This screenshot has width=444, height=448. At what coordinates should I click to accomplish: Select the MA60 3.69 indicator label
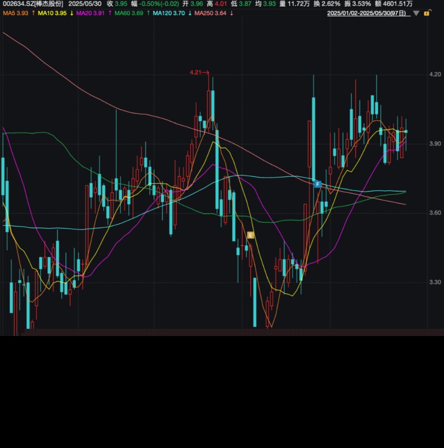[129, 13]
